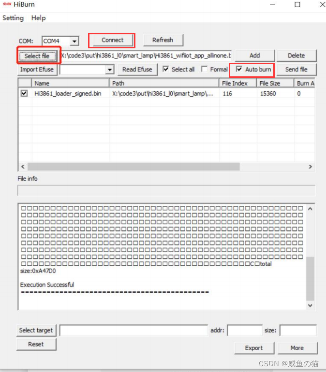Toggle the Auto burn checkbox
Image resolution: width=326 pixels, height=372 pixels.
click(239, 69)
